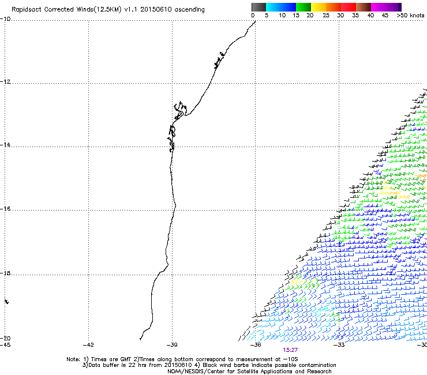Click the cyan-to-blue 5-15 knots legend band
The height and width of the screenshot is (375, 427).
pyautogui.click(x=281, y=7)
